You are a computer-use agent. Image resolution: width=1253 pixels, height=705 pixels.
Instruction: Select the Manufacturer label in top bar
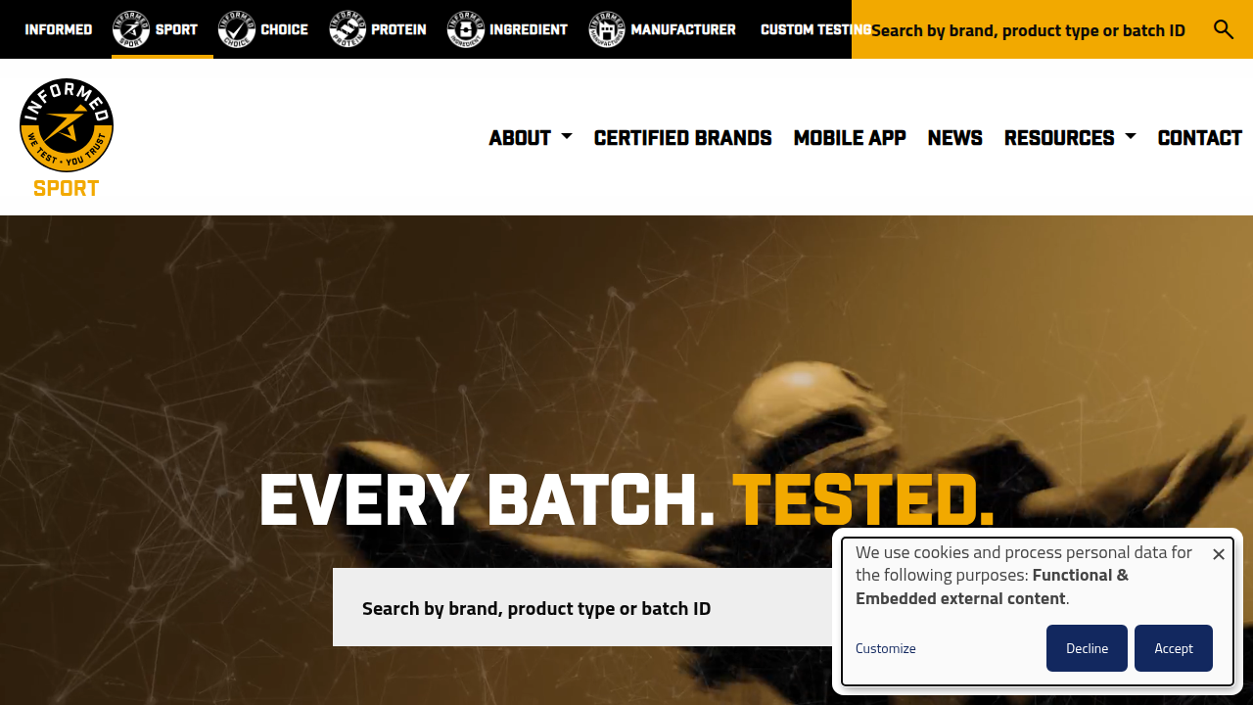coord(683,29)
